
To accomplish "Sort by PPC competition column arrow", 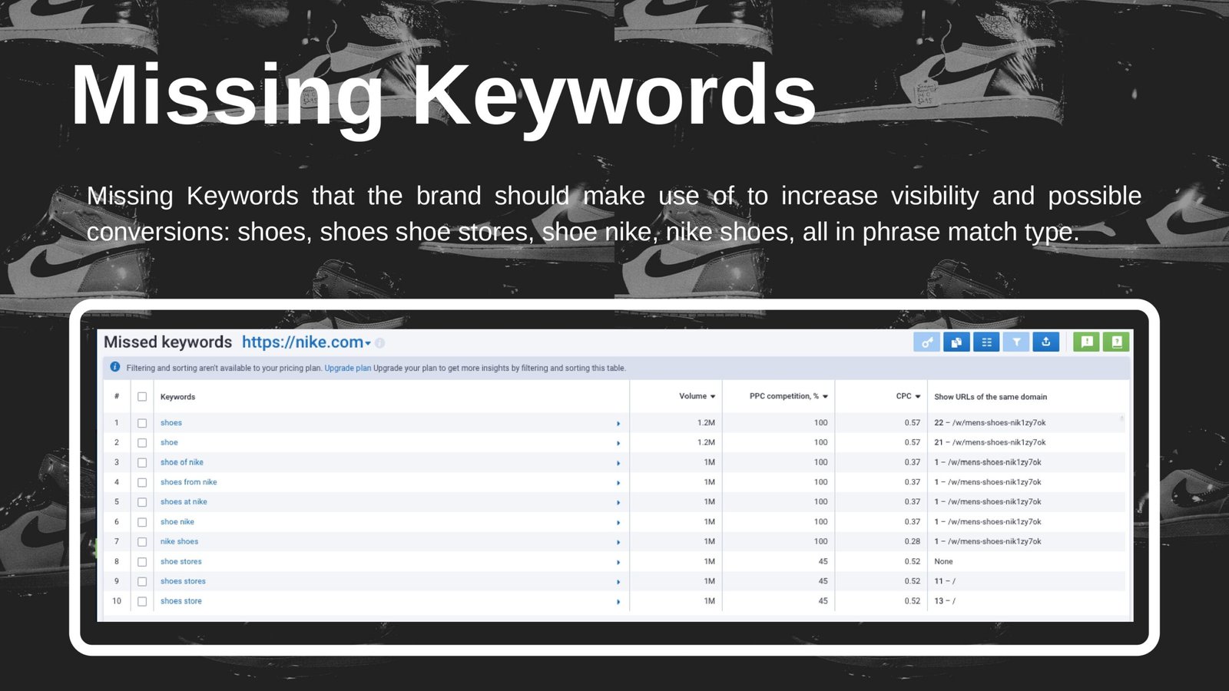I will [826, 397].
